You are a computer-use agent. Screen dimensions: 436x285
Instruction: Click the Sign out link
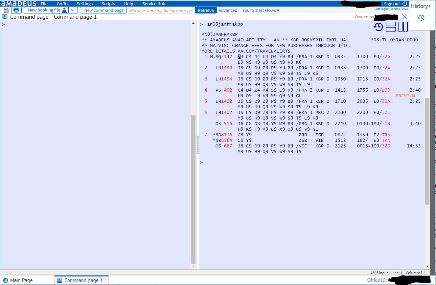pyautogui.click(x=392, y=4)
